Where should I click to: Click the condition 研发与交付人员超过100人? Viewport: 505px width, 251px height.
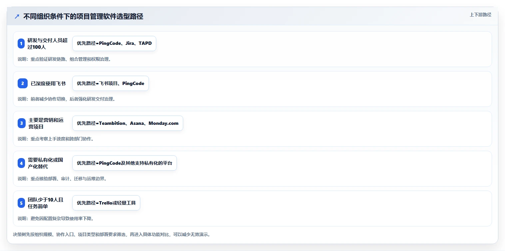click(48, 43)
